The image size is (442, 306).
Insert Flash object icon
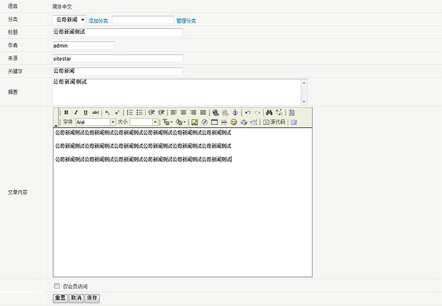click(x=205, y=122)
